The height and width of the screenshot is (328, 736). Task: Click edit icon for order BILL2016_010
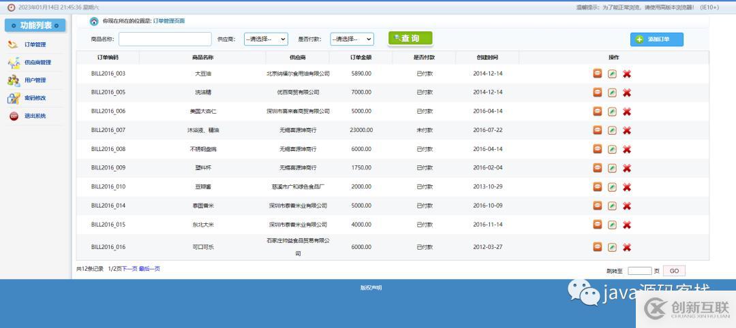(x=612, y=187)
